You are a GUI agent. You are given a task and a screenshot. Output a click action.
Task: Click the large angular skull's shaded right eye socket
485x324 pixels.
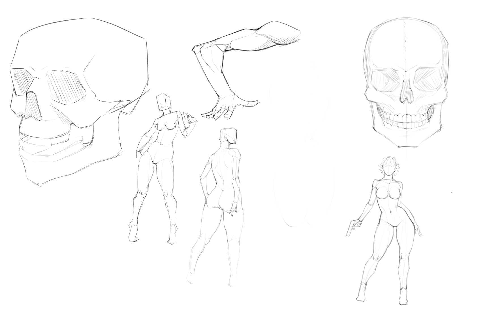(67, 87)
